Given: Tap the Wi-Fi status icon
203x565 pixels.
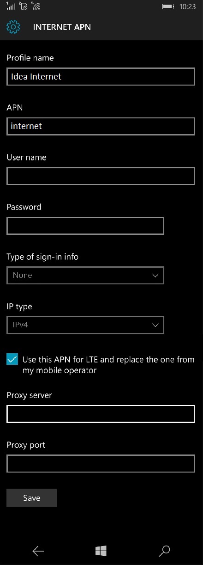Looking at the screenshot, I should [36, 6].
